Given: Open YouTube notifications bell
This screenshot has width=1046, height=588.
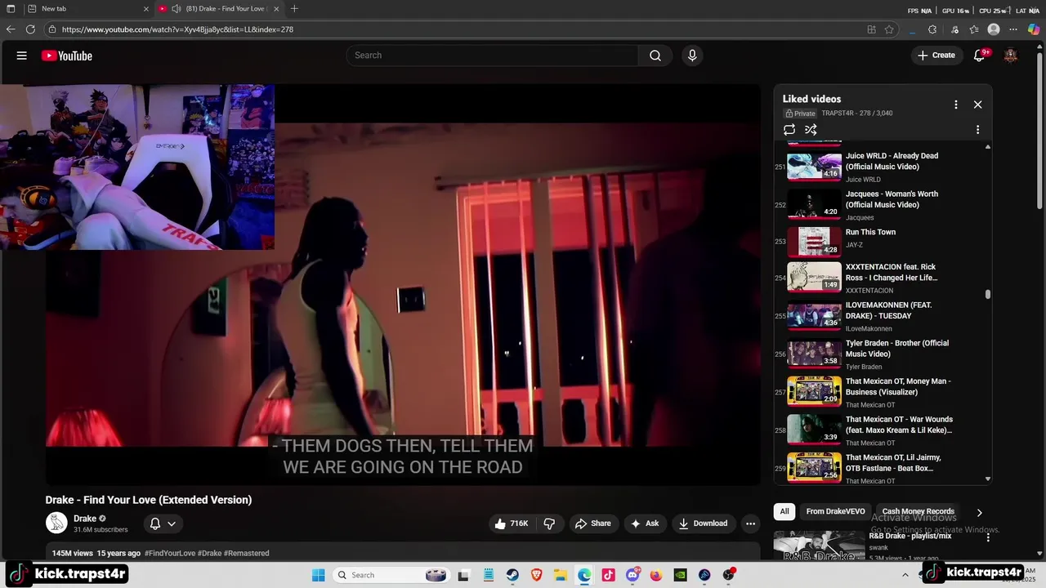Looking at the screenshot, I should [x=980, y=56].
